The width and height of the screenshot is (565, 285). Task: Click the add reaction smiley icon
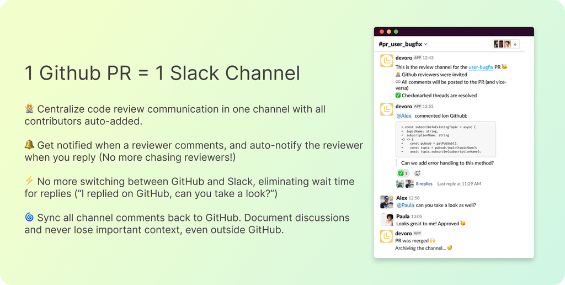point(417,173)
